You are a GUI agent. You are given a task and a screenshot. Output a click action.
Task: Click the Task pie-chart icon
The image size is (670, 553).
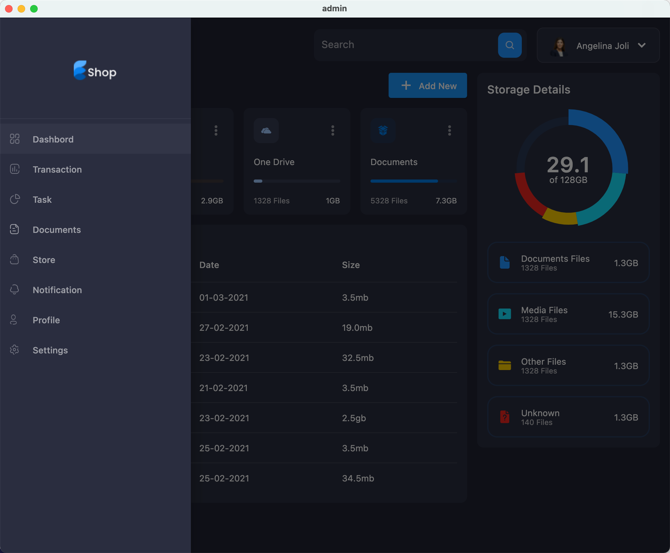point(15,199)
